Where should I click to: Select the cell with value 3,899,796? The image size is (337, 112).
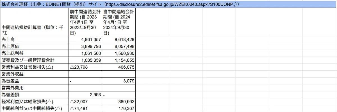tap(85, 46)
